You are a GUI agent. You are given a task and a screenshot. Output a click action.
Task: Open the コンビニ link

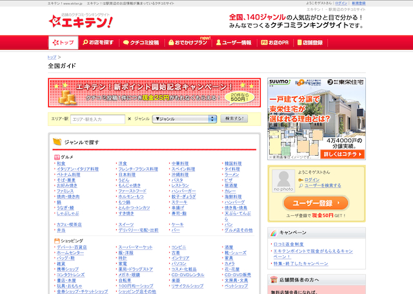tap(179, 247)
